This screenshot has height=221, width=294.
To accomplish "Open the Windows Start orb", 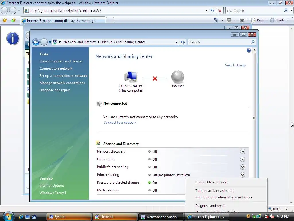I will (x=8, y=216).
